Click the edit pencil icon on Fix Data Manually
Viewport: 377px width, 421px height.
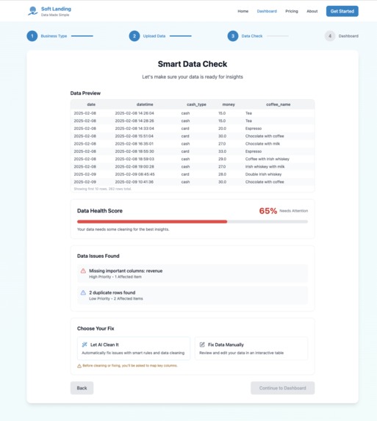(202, 345)
